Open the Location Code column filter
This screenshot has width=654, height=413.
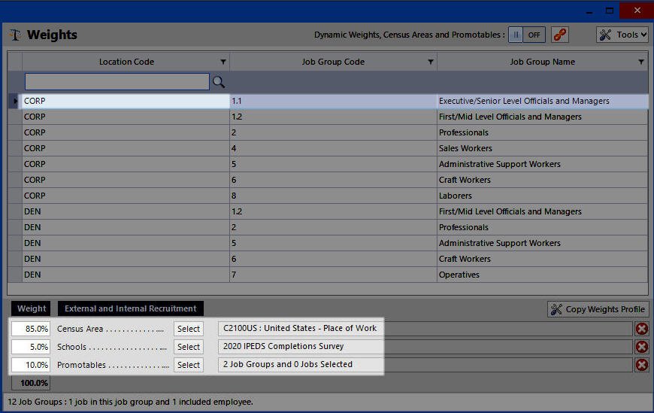pyautogui.click(x=223, y=62)
